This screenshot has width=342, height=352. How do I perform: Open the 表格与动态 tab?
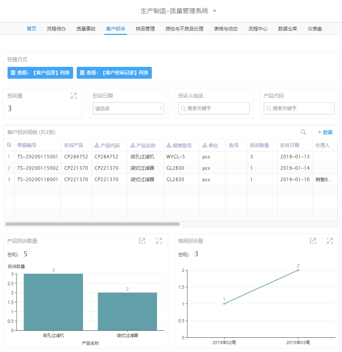click(226, 29)
